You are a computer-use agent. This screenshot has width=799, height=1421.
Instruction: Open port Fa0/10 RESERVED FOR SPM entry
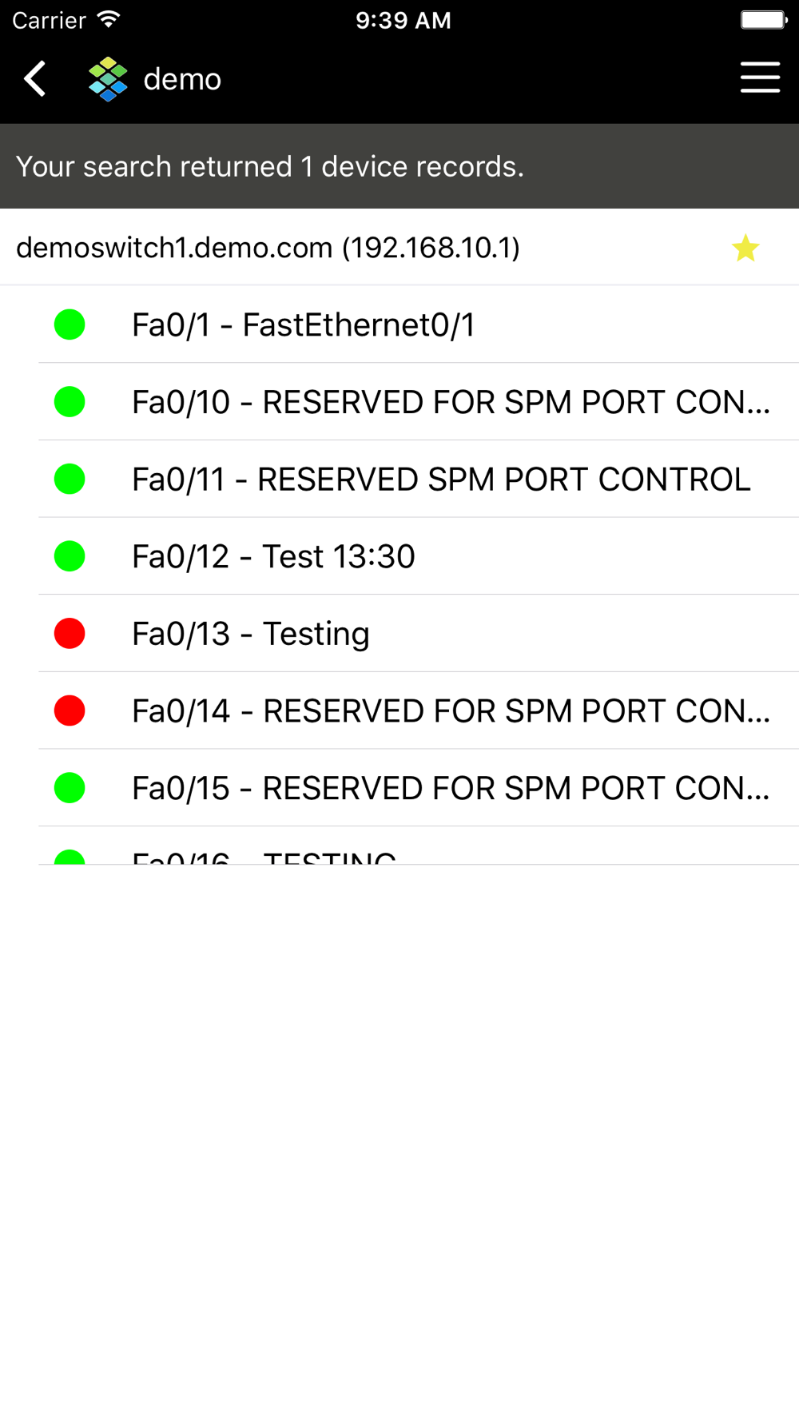click(x=451, y=402)
